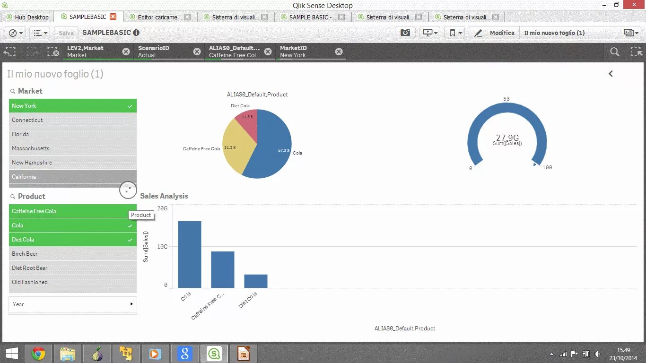Select Florida in Market list
Image resolution: width=646 pixels, height=363 pixels.
point(73,134)
